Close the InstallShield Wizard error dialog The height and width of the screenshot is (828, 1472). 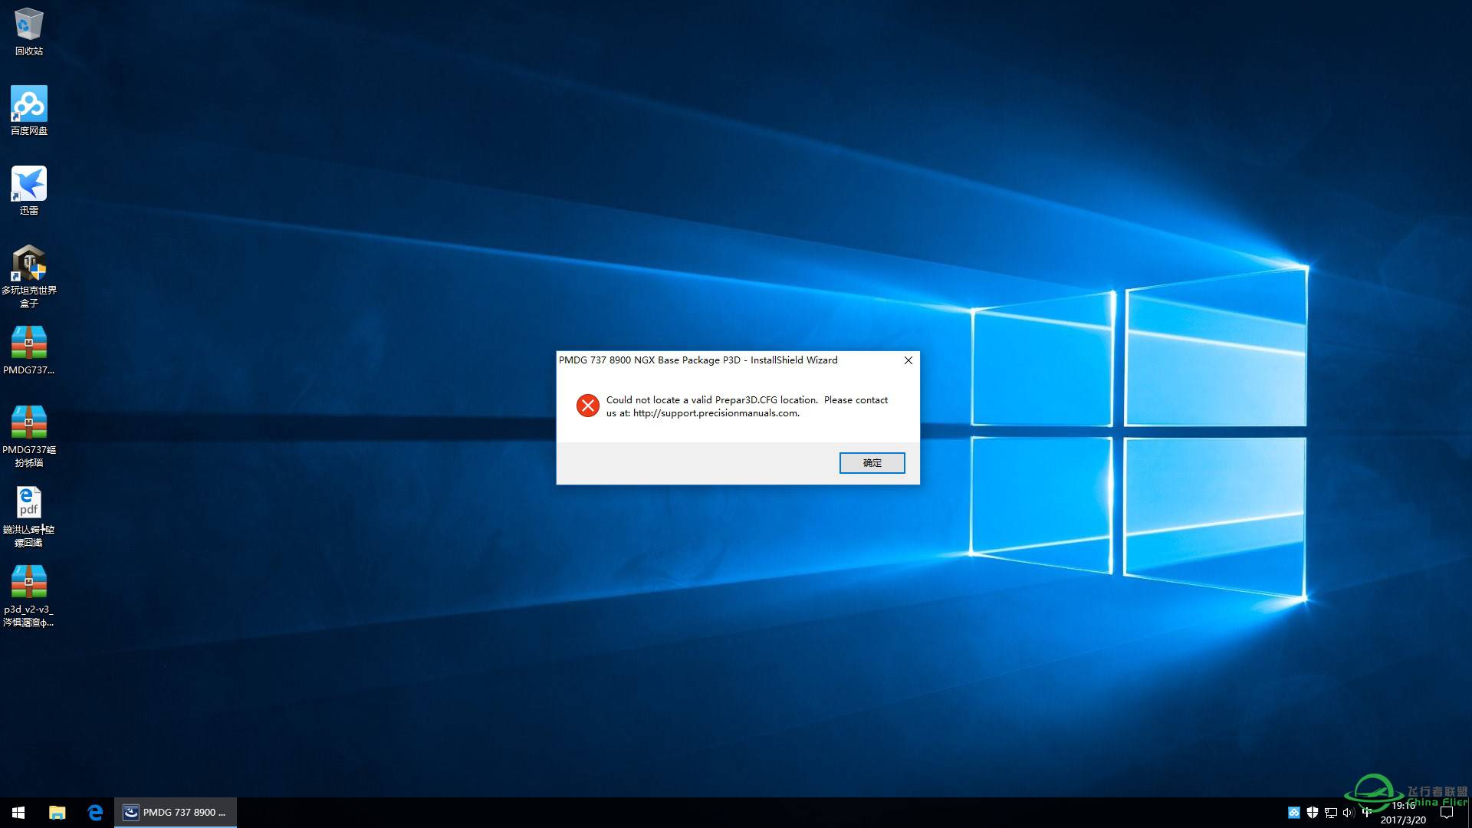909,360
